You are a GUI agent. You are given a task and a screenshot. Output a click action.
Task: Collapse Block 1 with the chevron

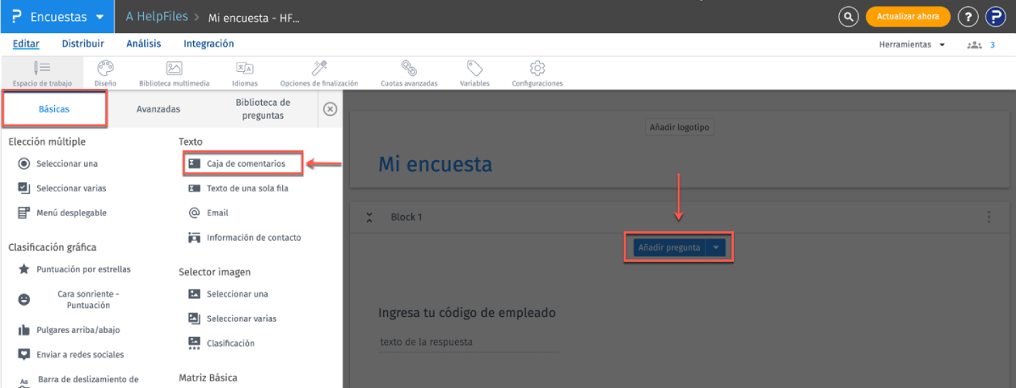click(x=369, y=217)
